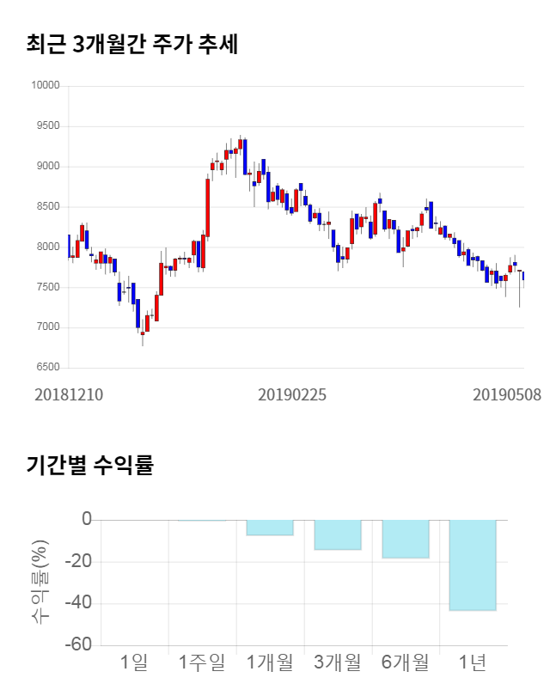The height and width of the screenshot is (696, 550).
Task: Select the 3개월 return bar
Action: [337, 534]
